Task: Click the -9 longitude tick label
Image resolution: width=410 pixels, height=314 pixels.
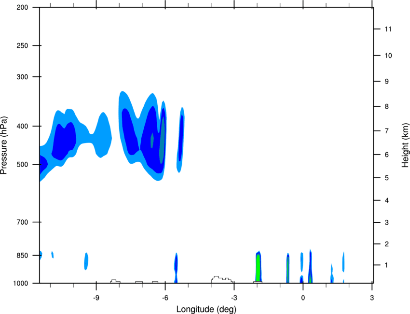Action: tap(96, 298)
